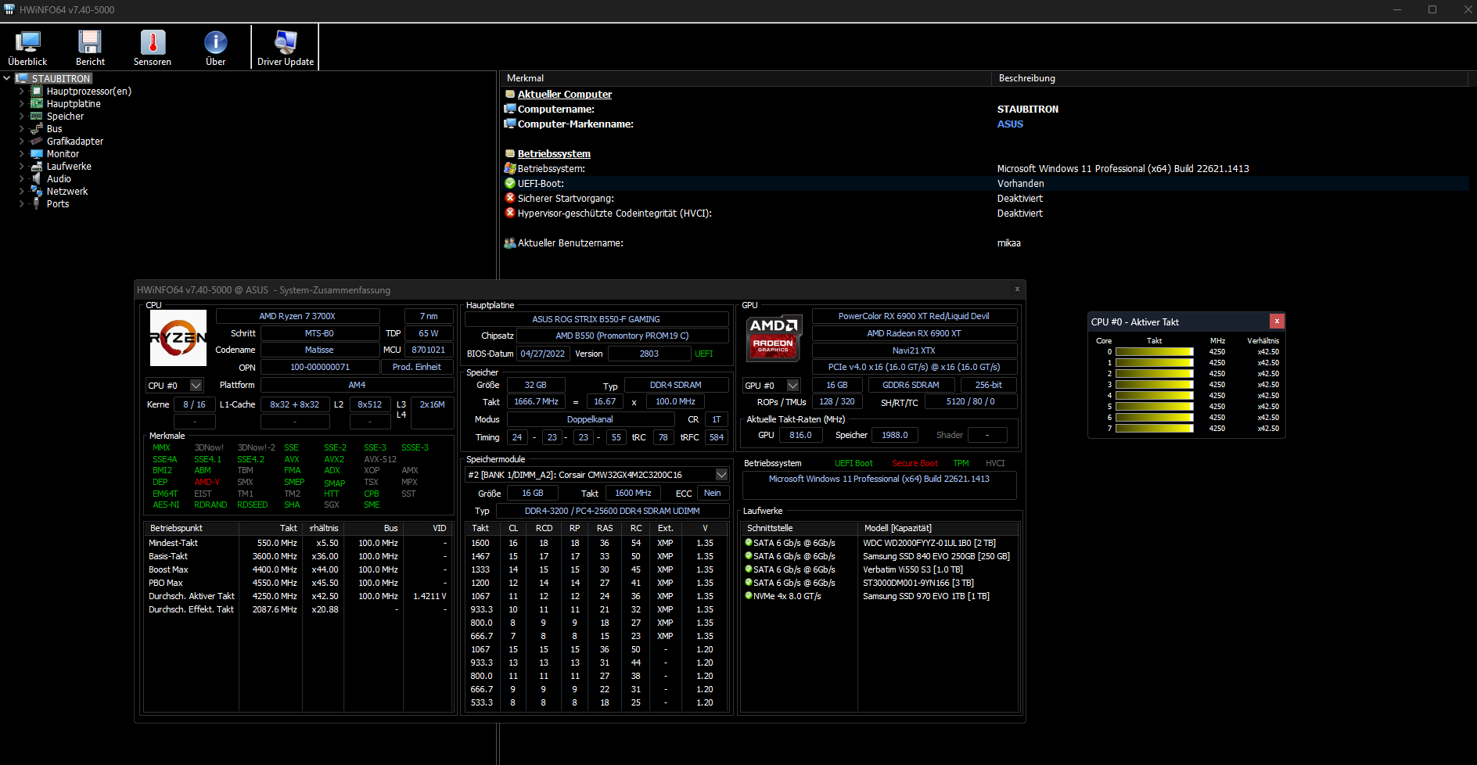Click the mikaa username value

pyautogui.click(x=1009, y=243)
